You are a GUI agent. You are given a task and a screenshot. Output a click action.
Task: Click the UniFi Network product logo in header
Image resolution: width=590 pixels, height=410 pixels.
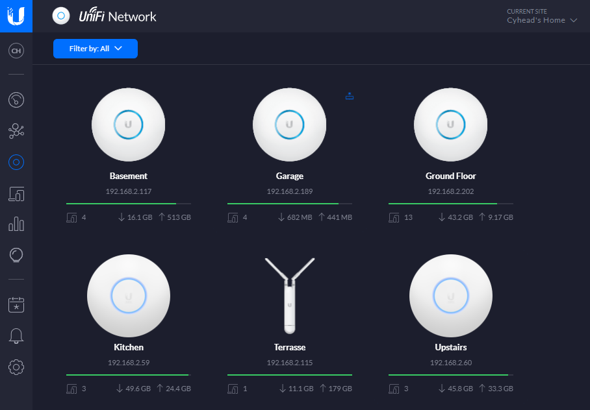coord(105,16)
